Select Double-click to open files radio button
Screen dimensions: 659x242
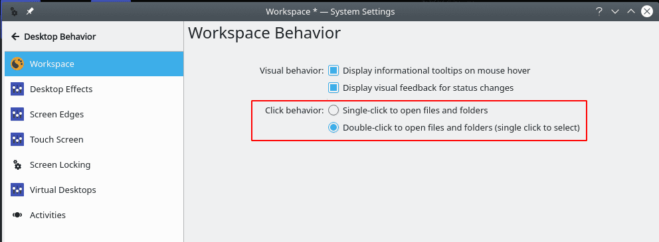[x=333, y=127]
